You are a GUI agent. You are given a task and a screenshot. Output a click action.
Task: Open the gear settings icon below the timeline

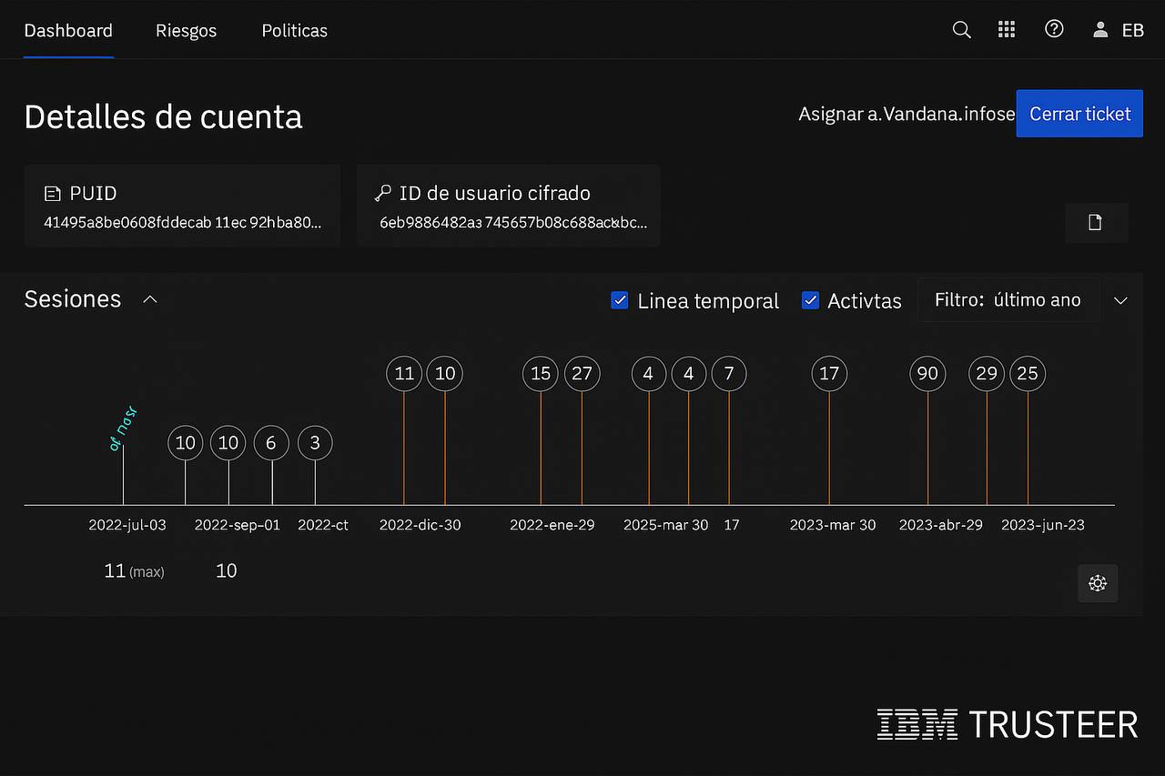tap(1098, 583)
